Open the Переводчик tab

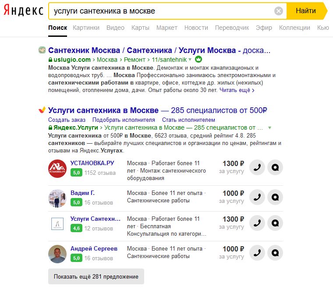(x=232, y=28)
